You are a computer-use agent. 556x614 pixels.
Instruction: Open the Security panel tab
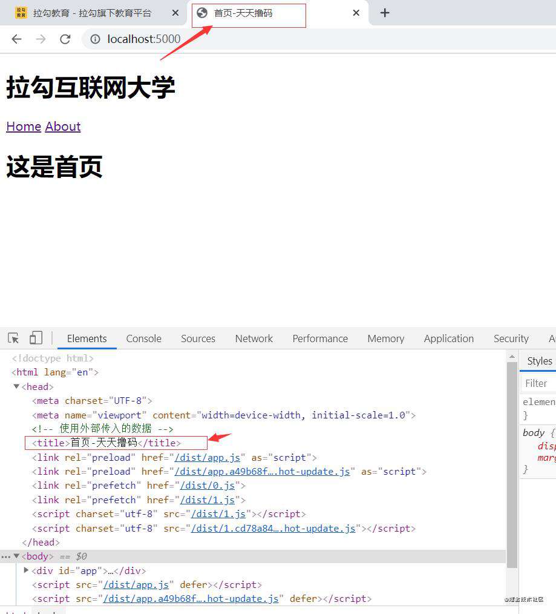pyautogui.click(x=511, y=338)
